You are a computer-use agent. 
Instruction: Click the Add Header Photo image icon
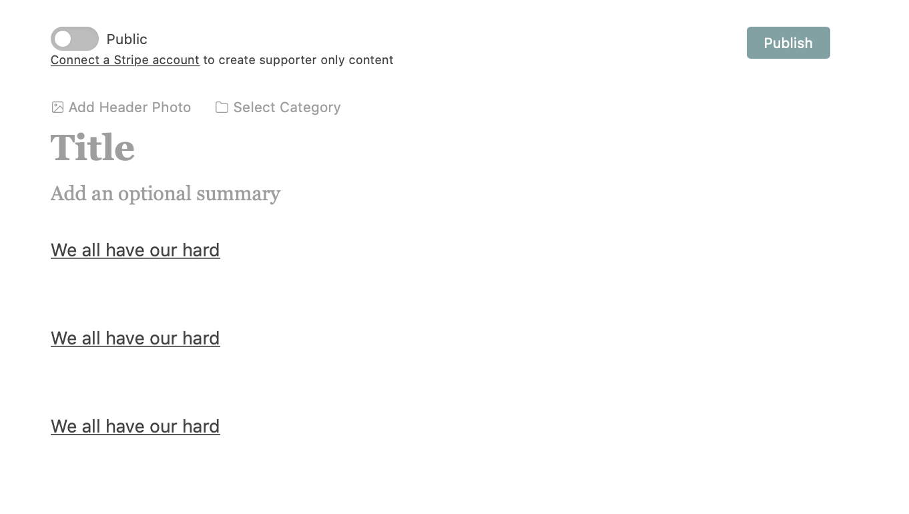pyautogui.click(x=57, y=107)
